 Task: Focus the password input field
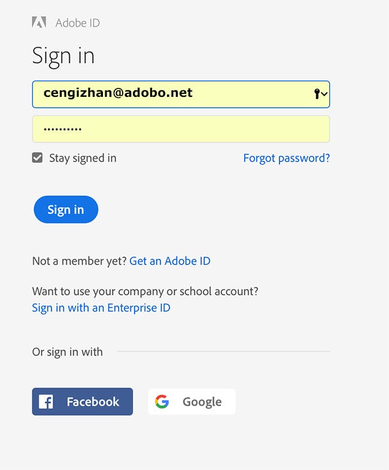click(x=181, y=129)
